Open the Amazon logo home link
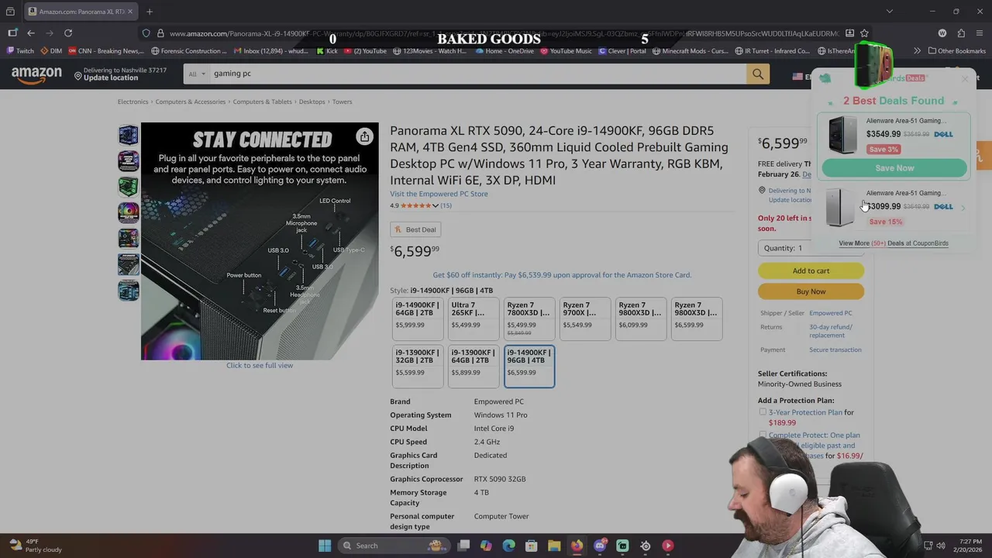The width and height of the screenshot is (992, 558). 36,74
